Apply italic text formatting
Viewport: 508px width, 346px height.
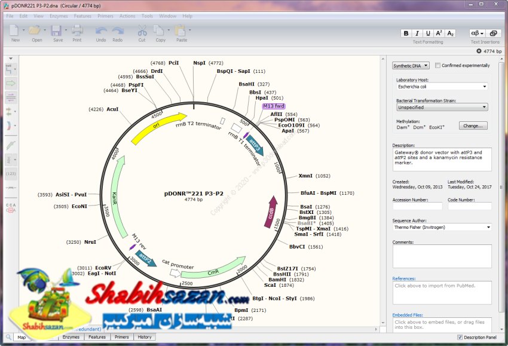417,33
